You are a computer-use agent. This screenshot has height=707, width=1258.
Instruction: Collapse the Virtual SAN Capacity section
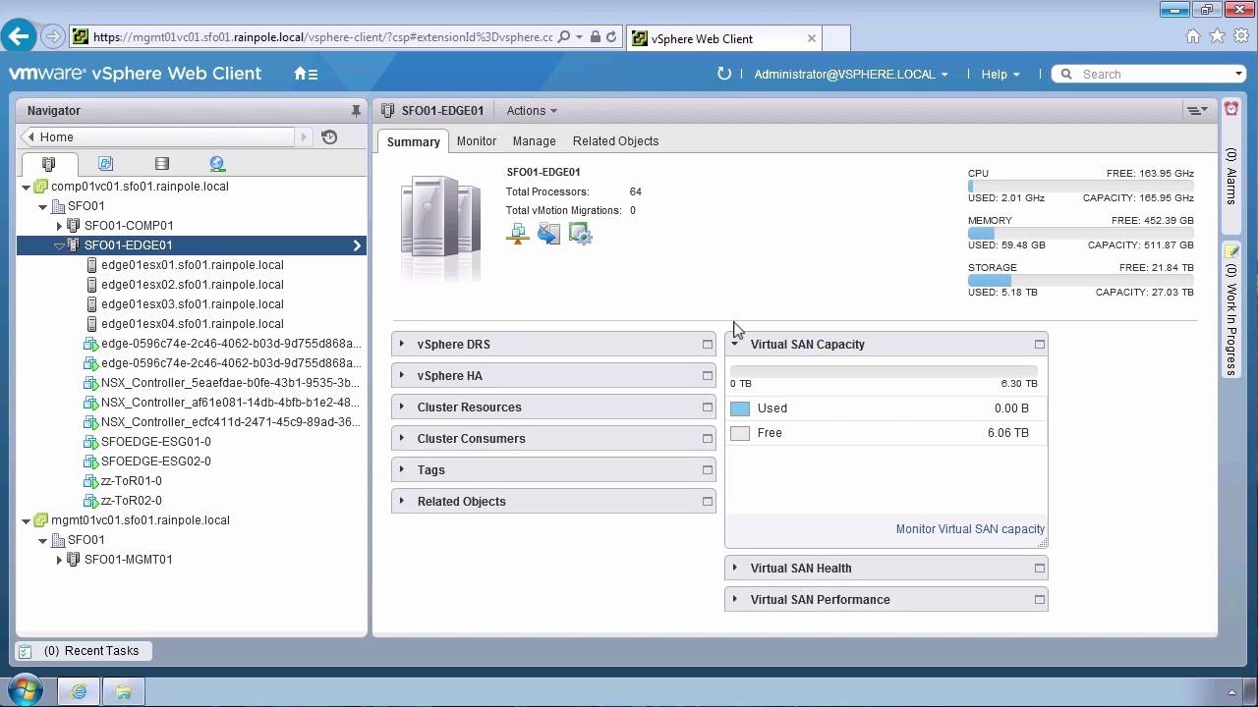pyautogui.click(x=734, y=344)
